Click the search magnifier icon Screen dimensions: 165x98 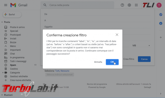pos(45,5)
